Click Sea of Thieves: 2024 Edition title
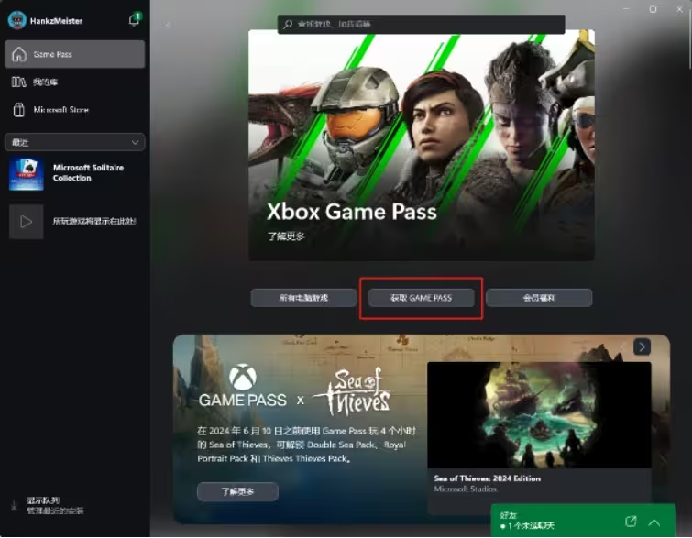Viewport: 692px width, 538px height. tap(488, 478)
